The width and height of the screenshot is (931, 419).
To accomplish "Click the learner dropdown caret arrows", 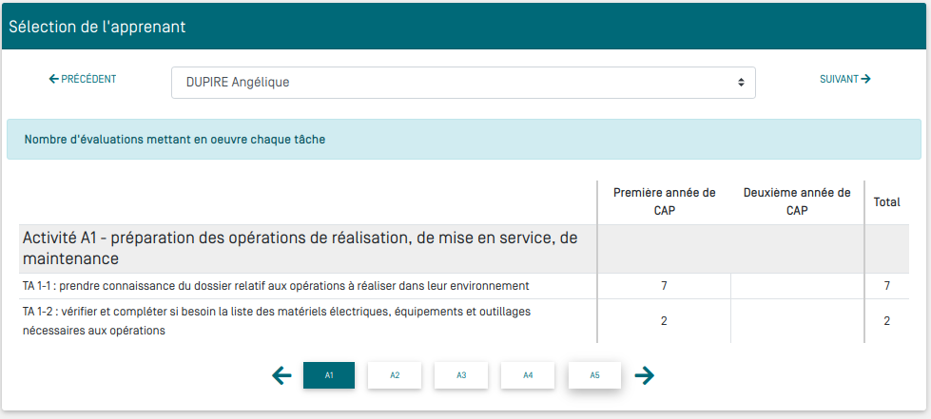I will click(741, 83).
